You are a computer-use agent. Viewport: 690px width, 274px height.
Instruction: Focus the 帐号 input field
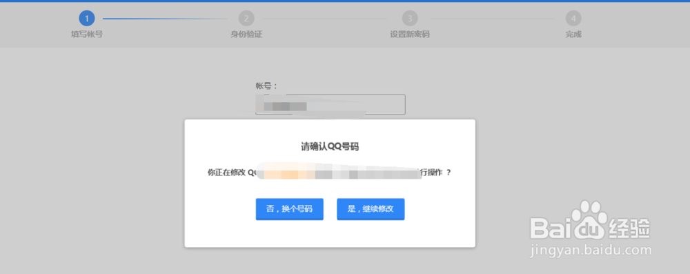tap(330, 105)
